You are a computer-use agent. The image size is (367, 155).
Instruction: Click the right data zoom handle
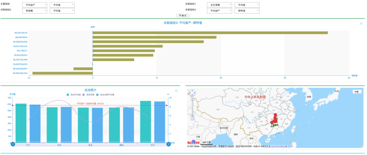tap(168, 144)
